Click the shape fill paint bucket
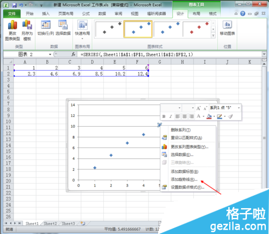 [x=209, y=116]
